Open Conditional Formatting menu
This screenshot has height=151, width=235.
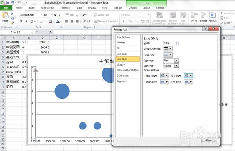[159, 18]
